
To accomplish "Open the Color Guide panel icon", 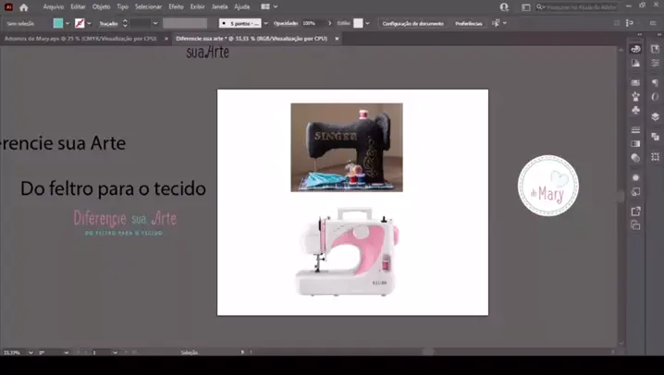I will 635,63.
